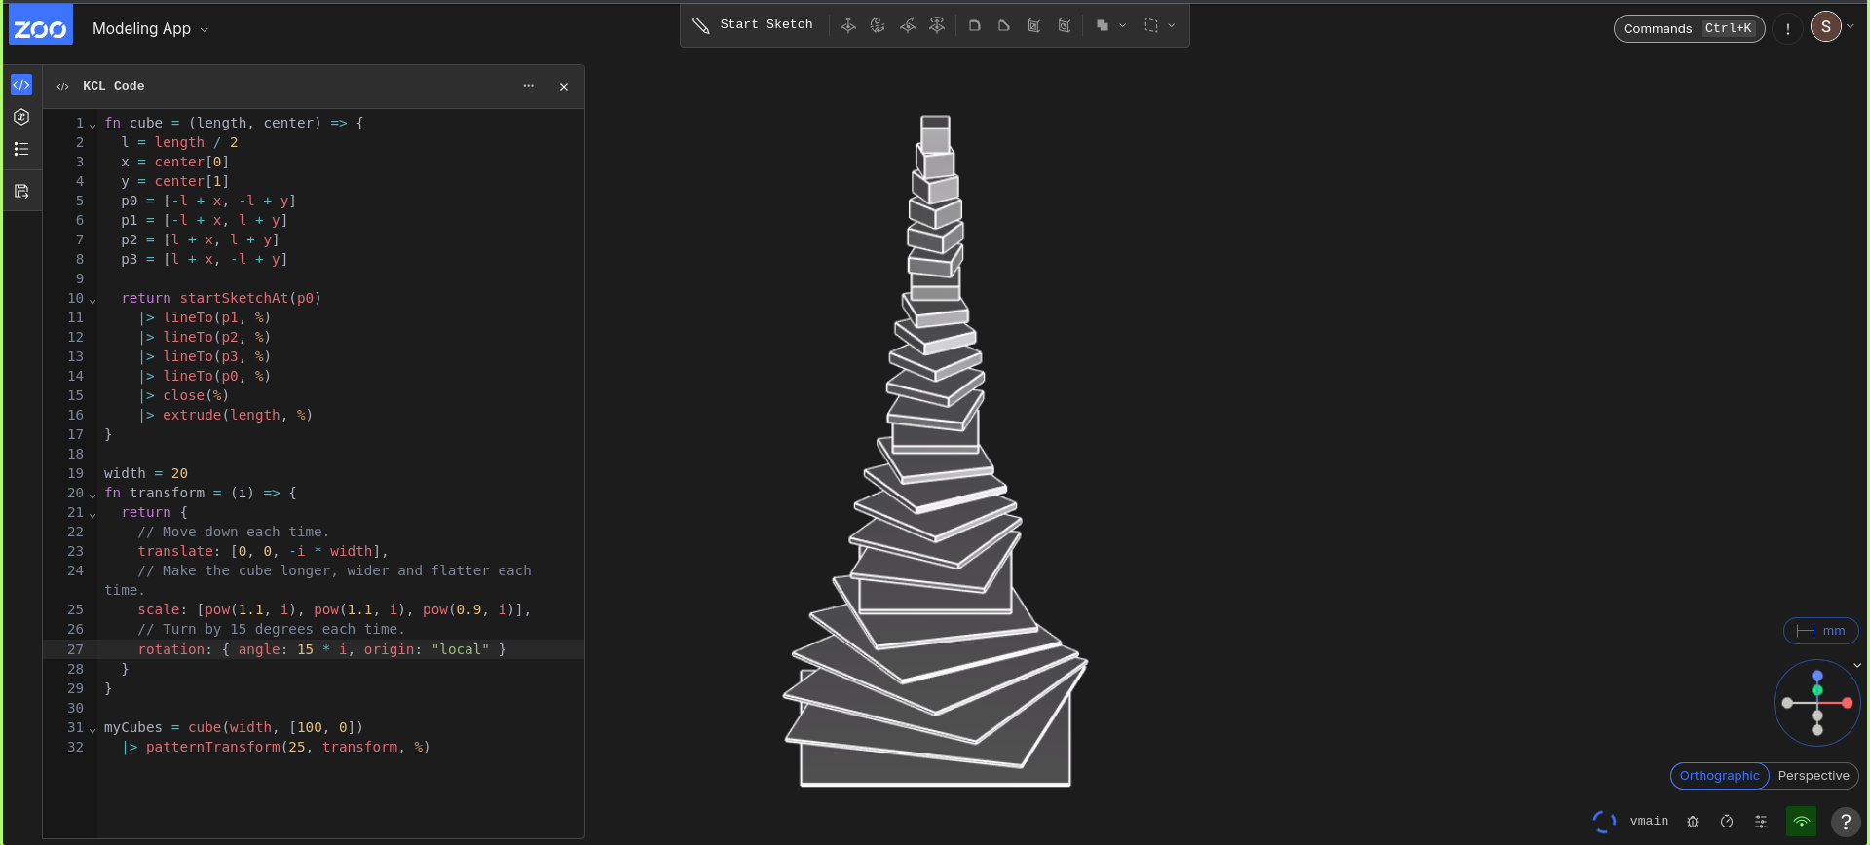Select the Revolve tool icon
1870x845 pixels.
[878, 25]
